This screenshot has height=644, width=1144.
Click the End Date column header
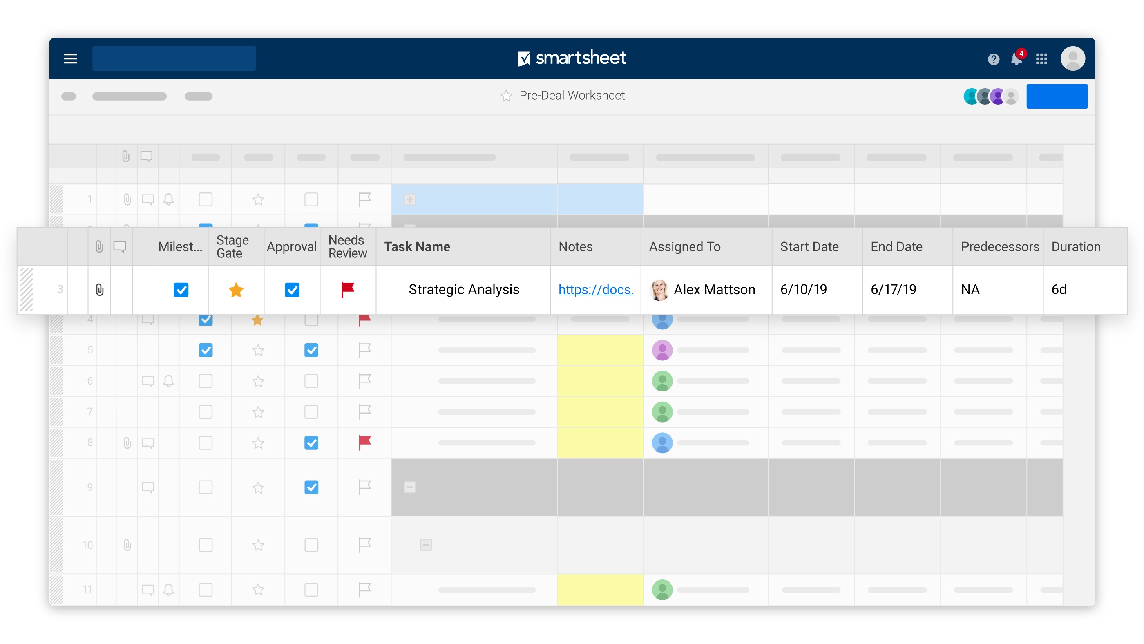click(907, 246)
